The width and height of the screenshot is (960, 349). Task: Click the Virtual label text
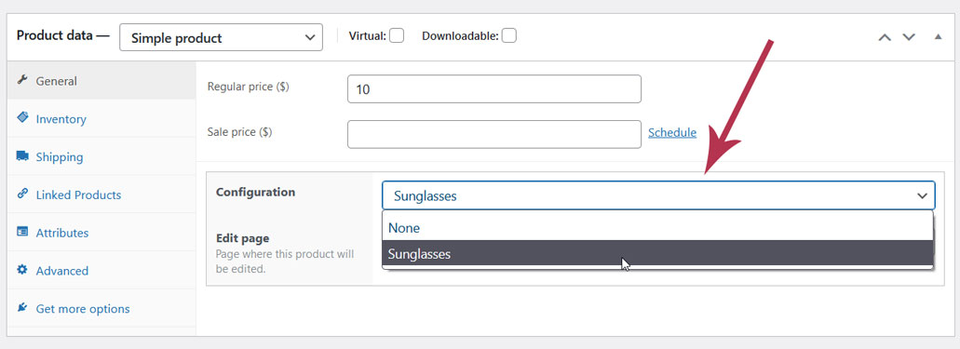(x=368, y=36)
